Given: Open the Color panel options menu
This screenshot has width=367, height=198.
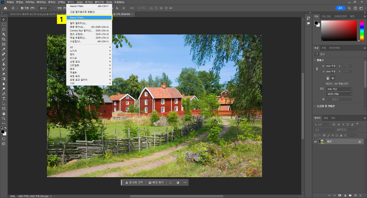Looking at the screenshot, I should (x=365, y=17).
